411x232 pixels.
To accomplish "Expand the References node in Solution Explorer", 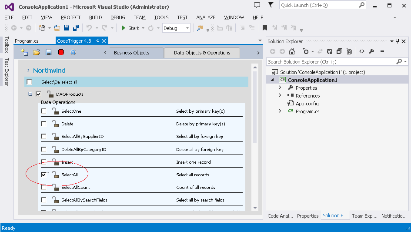I will [280, 96].
